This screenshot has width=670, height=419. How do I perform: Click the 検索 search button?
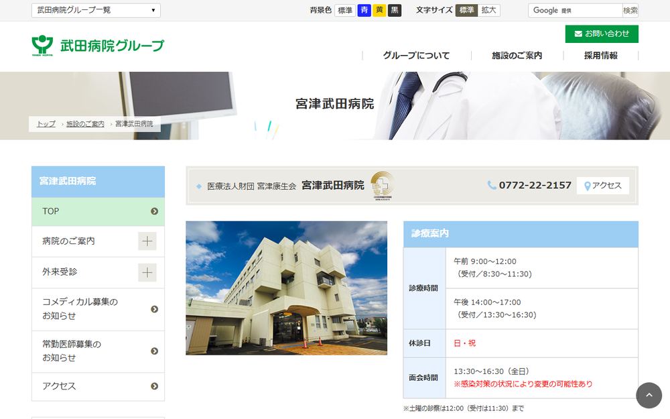tap(630, 10)
